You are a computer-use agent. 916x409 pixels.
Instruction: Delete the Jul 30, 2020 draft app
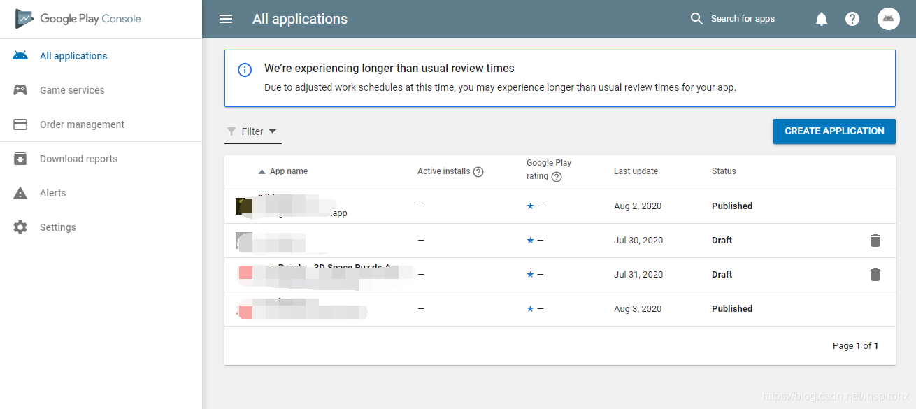[x=875, y=241]
